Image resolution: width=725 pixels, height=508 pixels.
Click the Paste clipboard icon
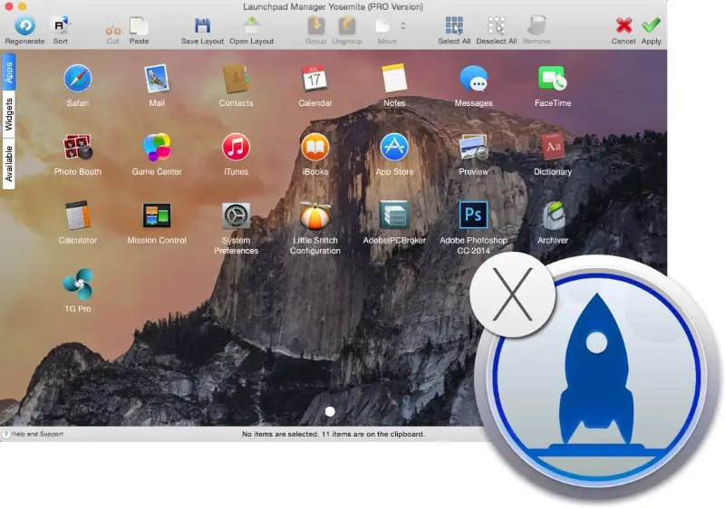[x=139, y=26]
